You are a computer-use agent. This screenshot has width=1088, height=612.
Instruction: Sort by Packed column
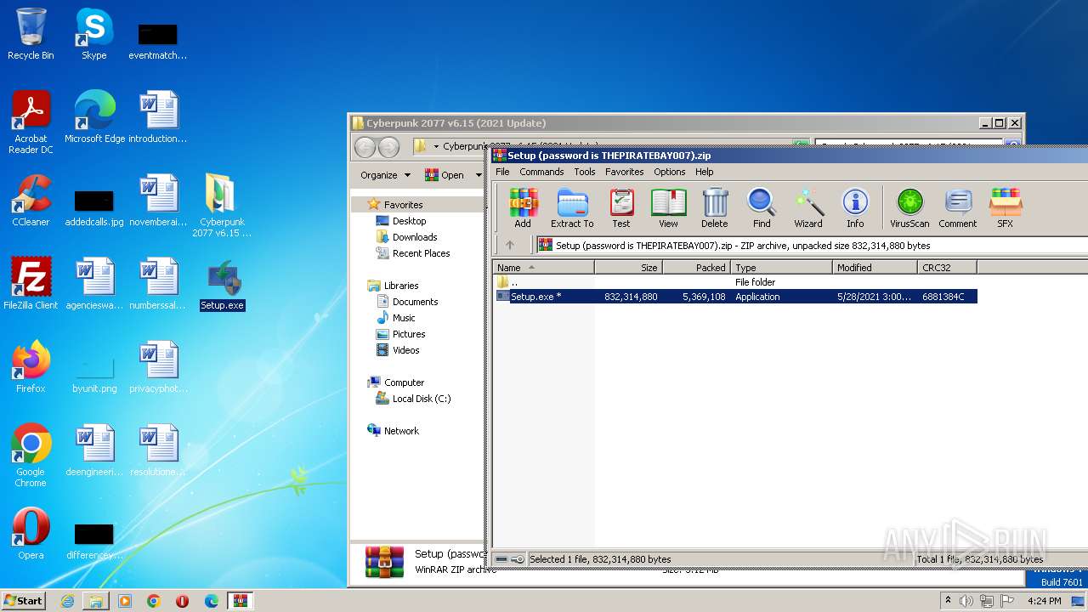[696, 267]
